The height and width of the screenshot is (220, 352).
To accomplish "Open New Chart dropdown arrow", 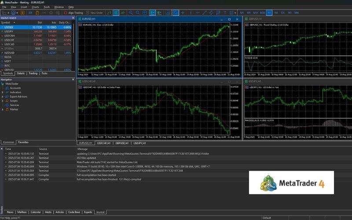I will pos(8,13).
